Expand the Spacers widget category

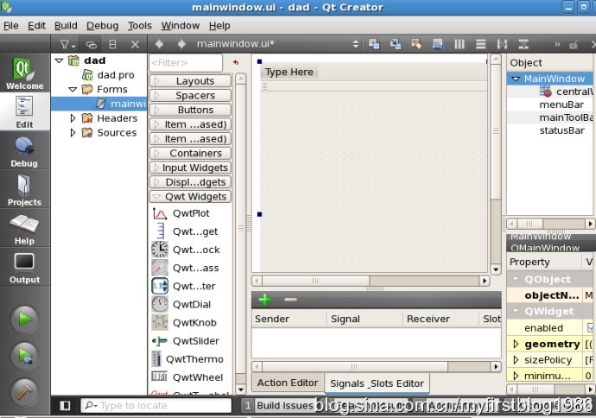tap(190, 95)
